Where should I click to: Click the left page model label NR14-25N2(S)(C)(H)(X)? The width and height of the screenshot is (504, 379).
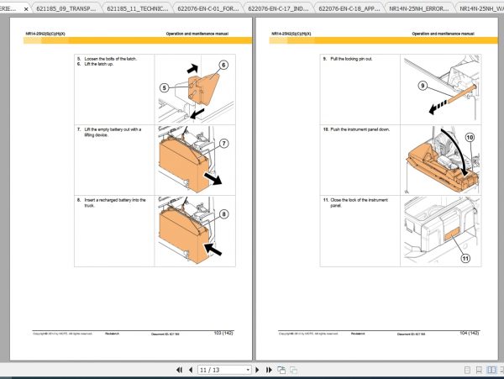pos(45,34)
